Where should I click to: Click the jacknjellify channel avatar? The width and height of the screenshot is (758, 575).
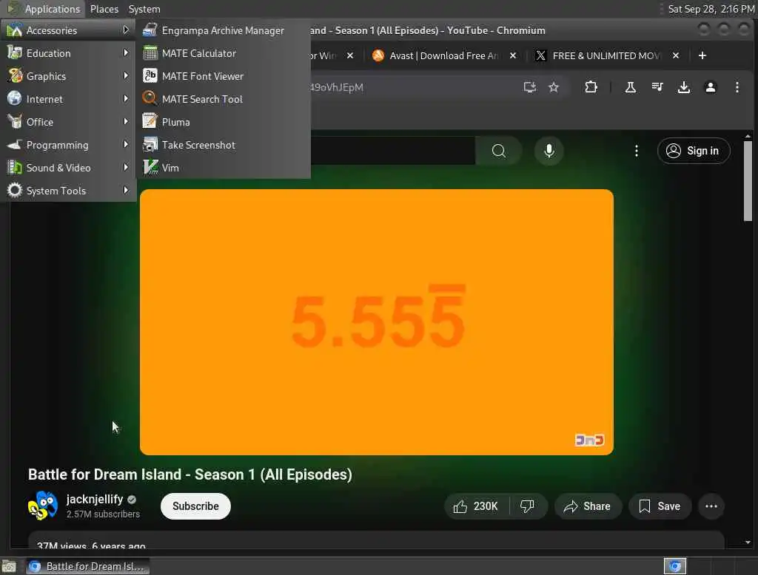pyautogui.click(x=42, y=506)
